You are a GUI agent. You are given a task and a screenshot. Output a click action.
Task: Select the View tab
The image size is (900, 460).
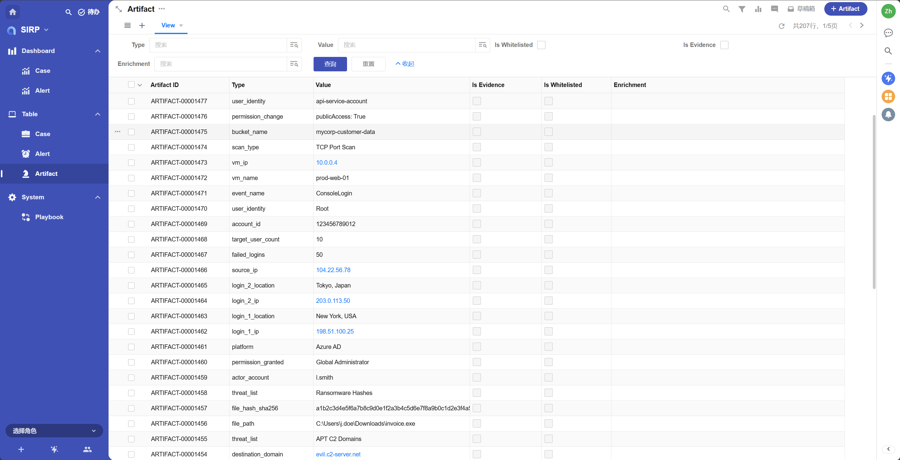168,26
